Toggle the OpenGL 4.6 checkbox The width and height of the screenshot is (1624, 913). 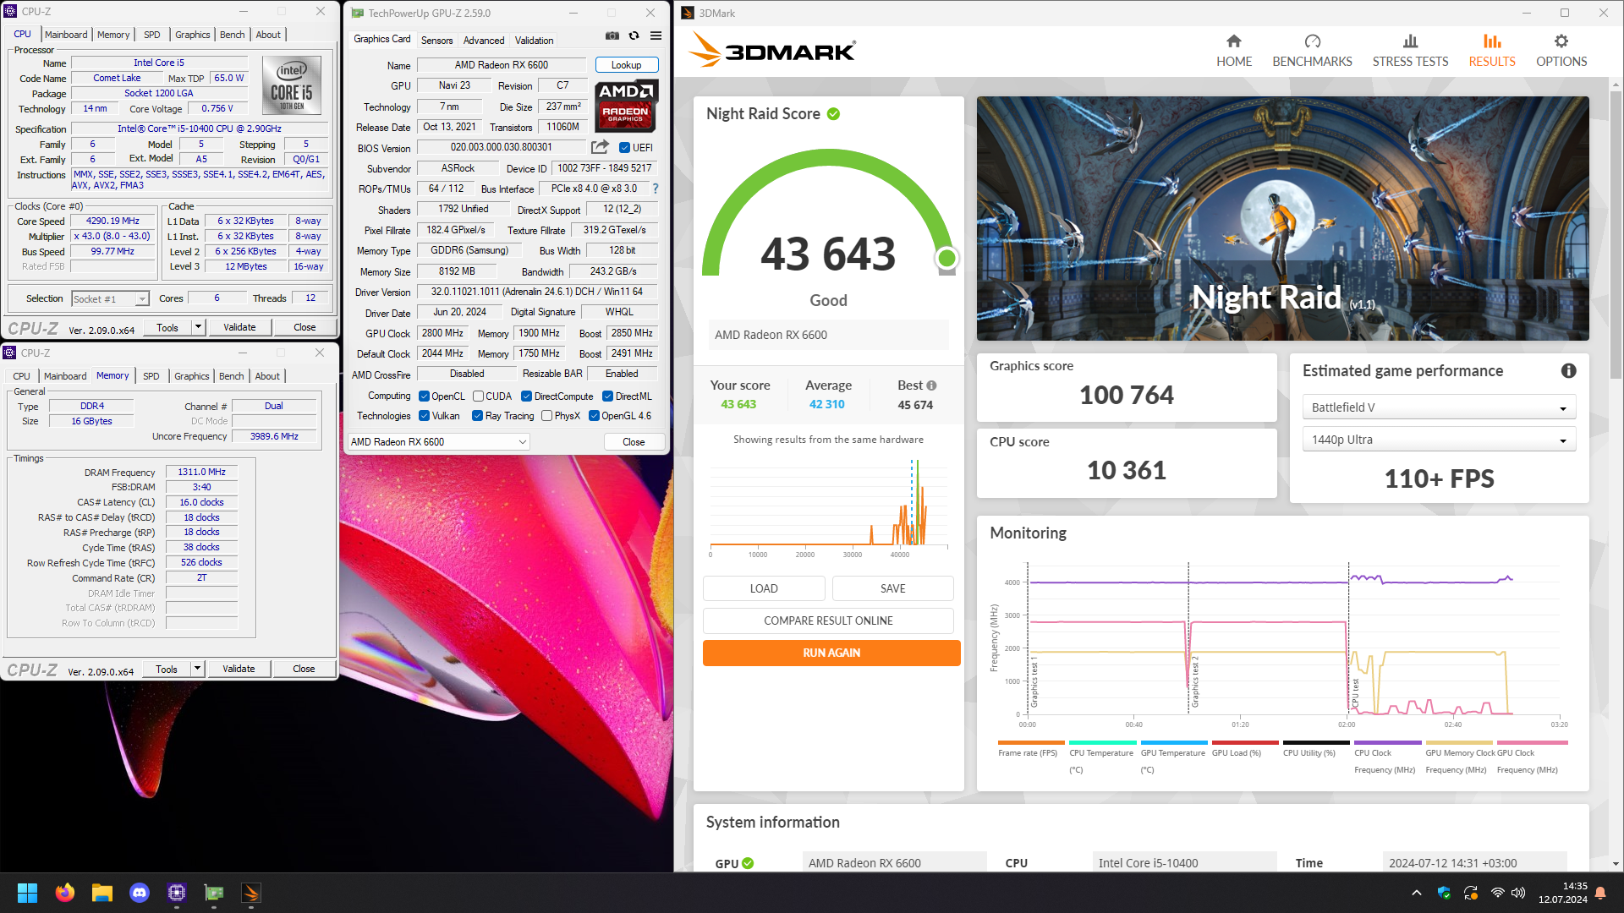point(594,416)
